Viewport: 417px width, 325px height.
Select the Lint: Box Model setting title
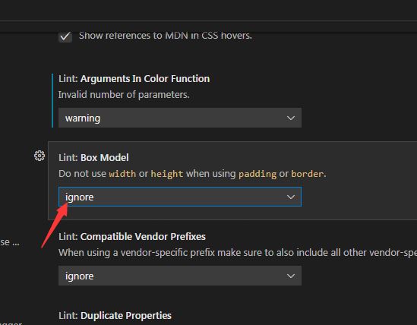93,158
